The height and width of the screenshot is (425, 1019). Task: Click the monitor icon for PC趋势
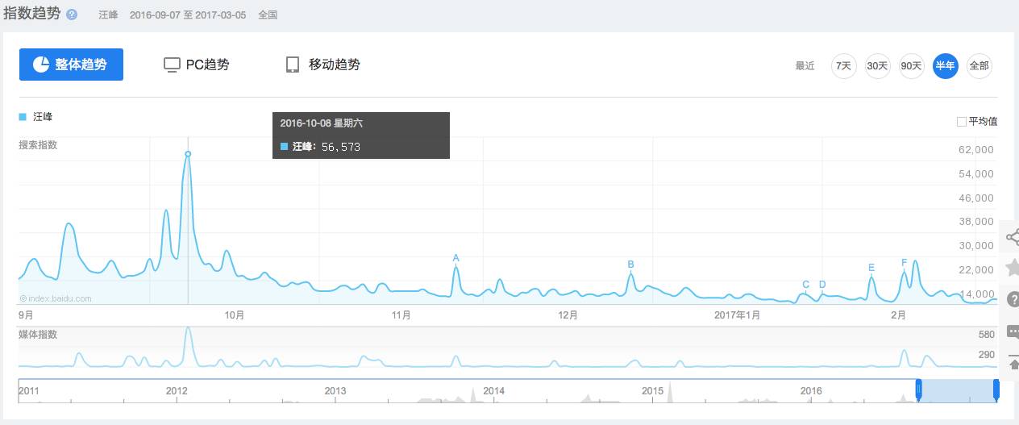coord(171,65)
